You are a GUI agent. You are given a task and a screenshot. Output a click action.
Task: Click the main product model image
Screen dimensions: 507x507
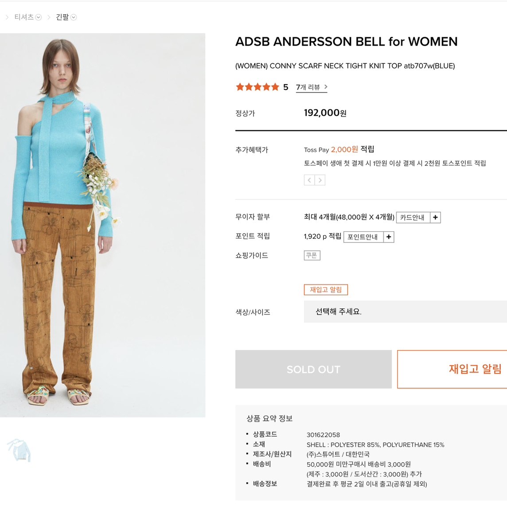coord(102,225)
